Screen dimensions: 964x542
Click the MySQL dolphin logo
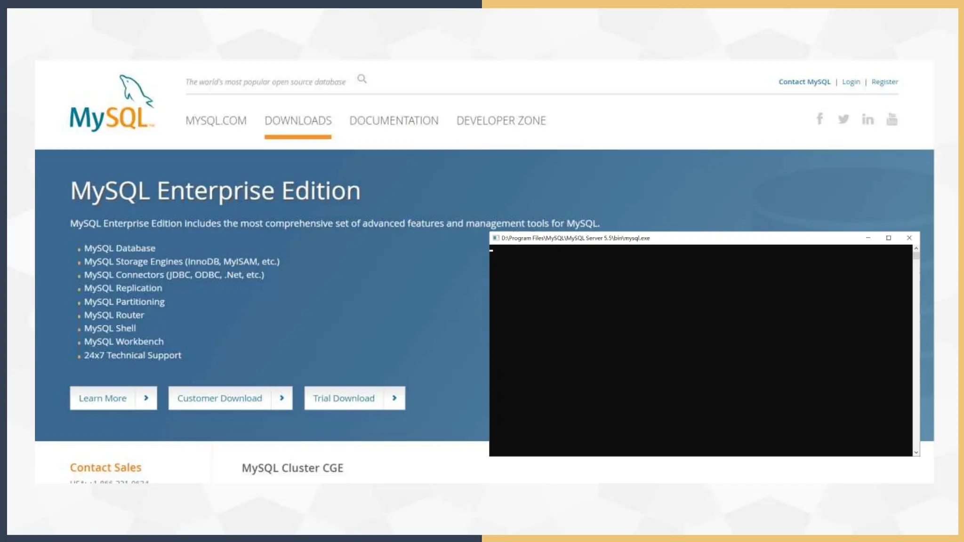click(112, 103)
